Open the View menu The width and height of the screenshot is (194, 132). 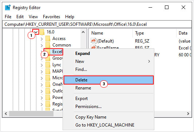tap(33, 17)
